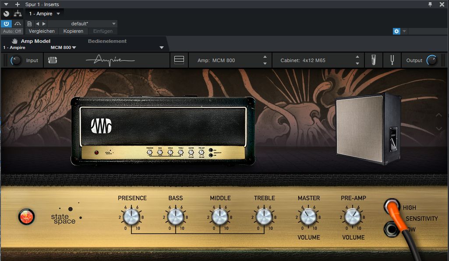449x261 pixels.
Task: Open the microphone settings icon
Action: click(373, 60)
